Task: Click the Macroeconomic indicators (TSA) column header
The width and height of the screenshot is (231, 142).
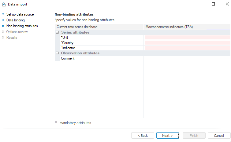Action: (x=169, y=27)
